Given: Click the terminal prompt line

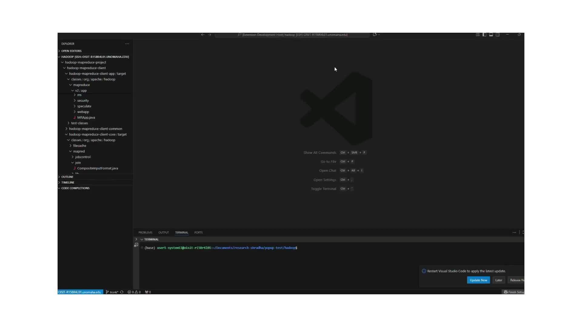Looking at the screenshot, I should (221, 248).
